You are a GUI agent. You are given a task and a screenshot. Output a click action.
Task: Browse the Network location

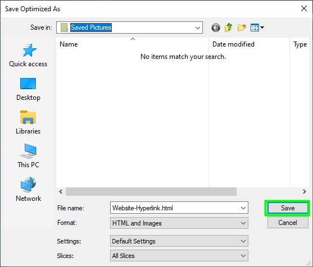[28, 190]
